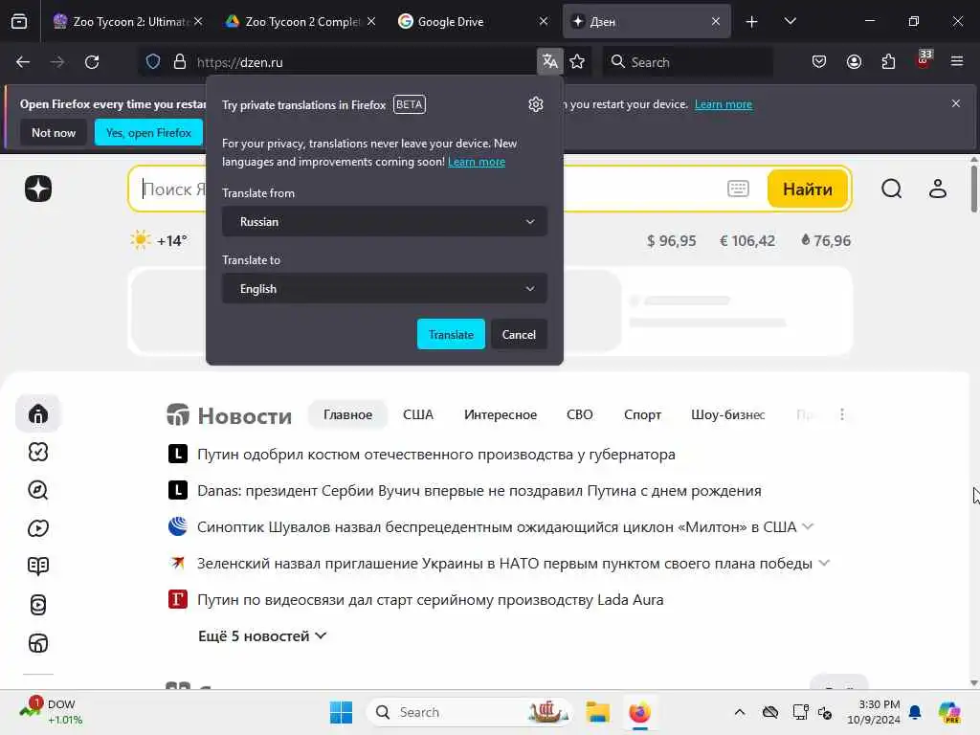
Task: Click the +14° weather widget
Action: [159, 240]
